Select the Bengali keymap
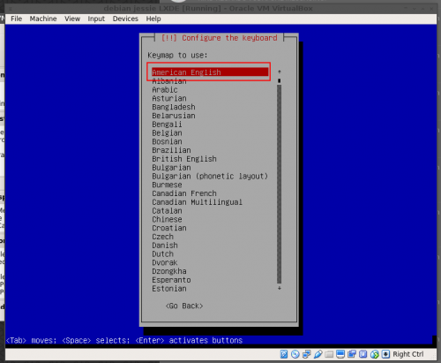Viewport: 441px width, 363px height. point(167,125)
